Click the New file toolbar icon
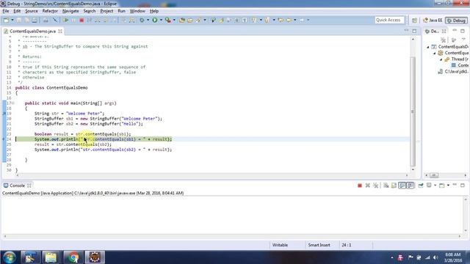This screenshot has height=264, width=470. (6, 20)
